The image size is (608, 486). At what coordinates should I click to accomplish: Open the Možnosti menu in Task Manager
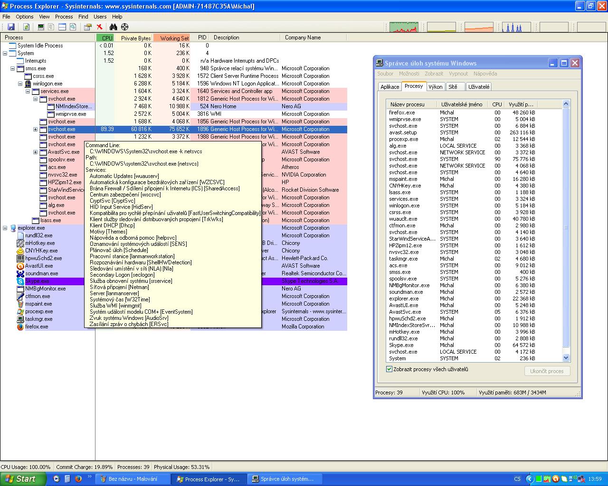point(409,74)
